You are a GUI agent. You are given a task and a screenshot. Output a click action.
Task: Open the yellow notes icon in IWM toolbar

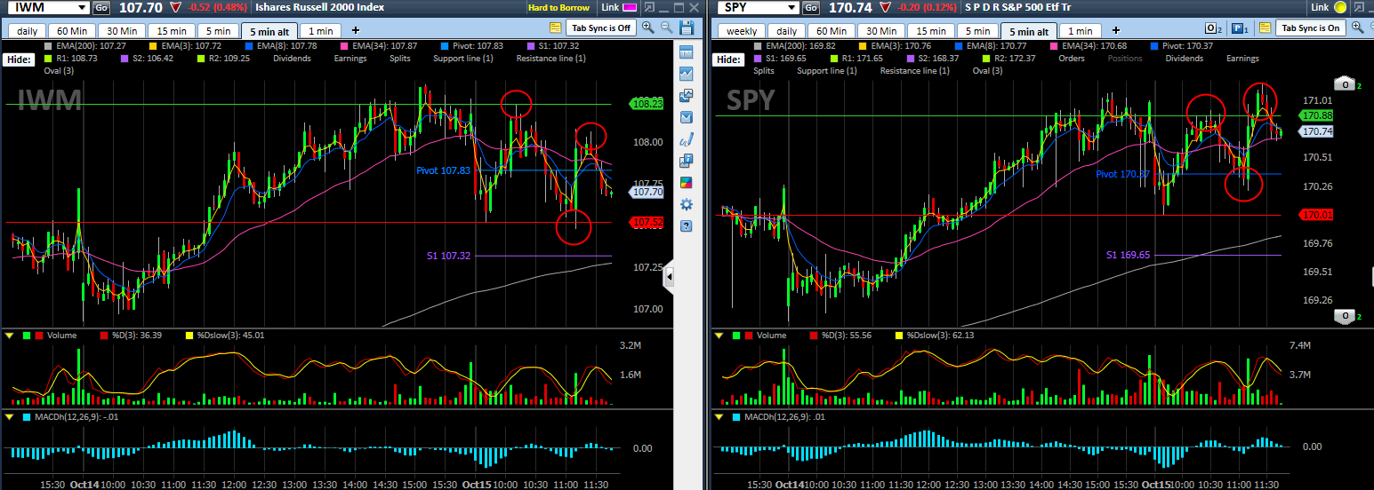(x=555, y=28)
